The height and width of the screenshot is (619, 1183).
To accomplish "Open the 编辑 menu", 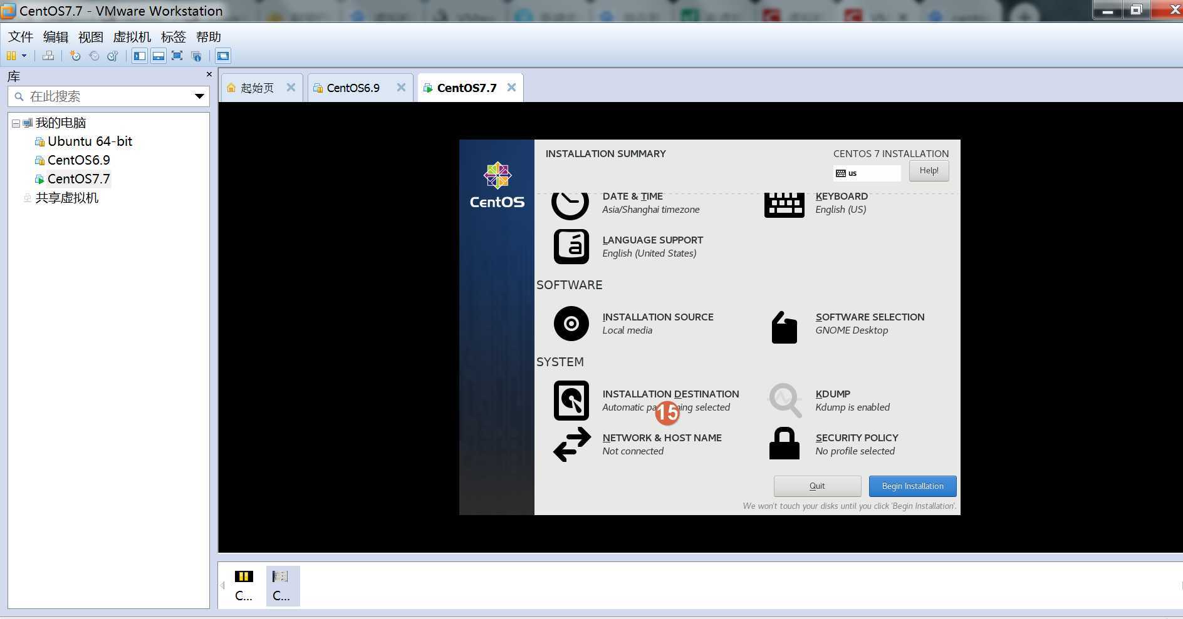I will [56, 37].
